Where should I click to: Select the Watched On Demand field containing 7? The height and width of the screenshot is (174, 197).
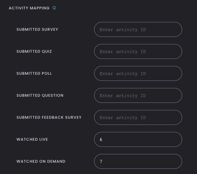[138, 161]
